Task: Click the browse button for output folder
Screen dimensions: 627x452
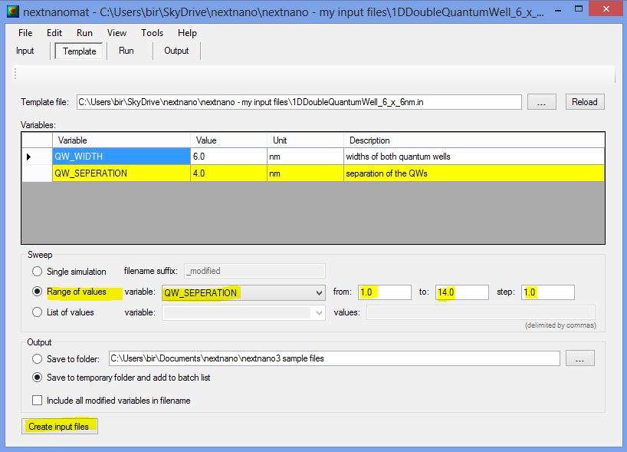Action: (579, 358)
